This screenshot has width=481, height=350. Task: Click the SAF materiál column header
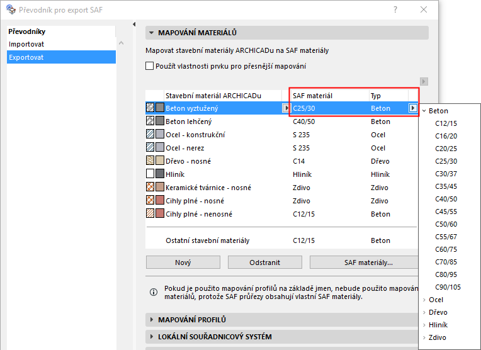pyautogui.click(x=329, y=96)
